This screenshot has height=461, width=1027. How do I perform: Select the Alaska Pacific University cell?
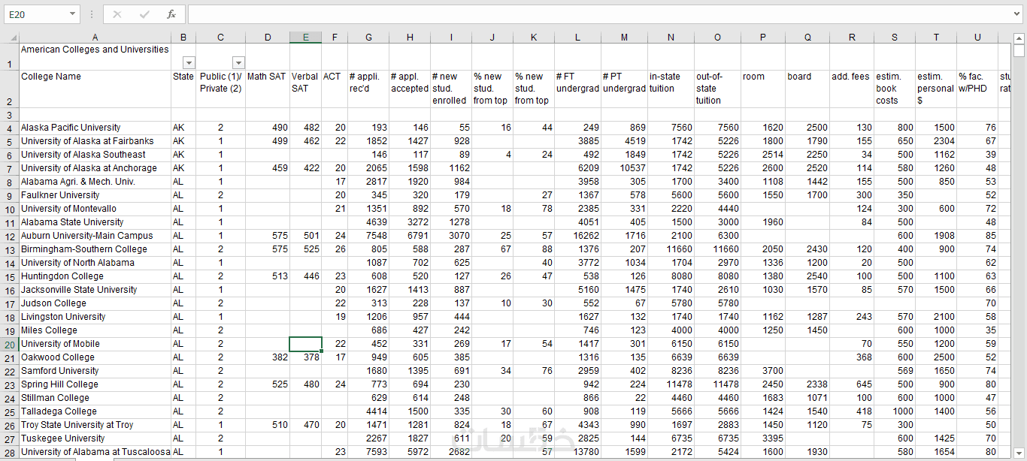coord(95,128)
